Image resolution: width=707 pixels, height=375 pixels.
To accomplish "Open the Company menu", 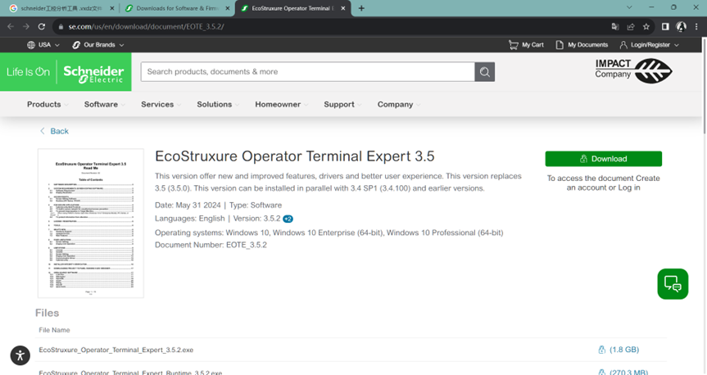I will (399, 104).
